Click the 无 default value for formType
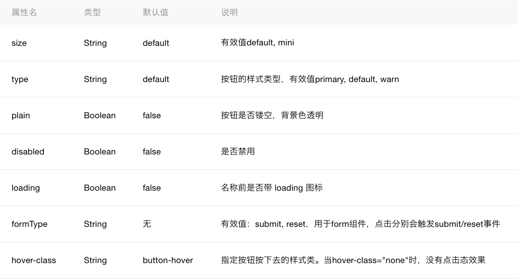The width and height of the screenshot is (518, 279). pos(147,224)
